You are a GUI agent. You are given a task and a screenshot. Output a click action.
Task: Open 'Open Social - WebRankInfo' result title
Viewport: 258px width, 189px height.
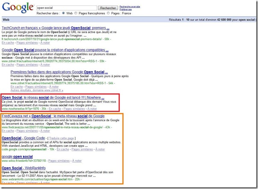pyautogui.click(x=23, y=168)
